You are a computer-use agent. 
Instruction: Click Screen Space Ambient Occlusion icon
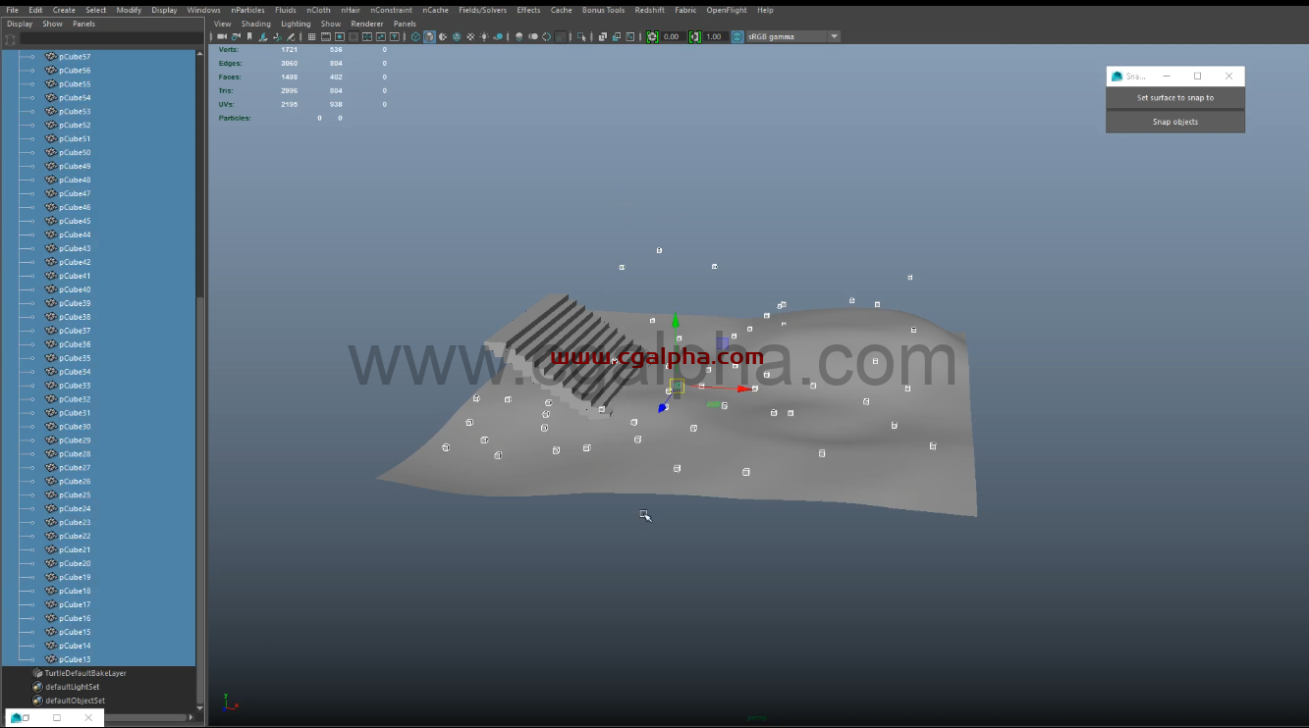point(518,36)
